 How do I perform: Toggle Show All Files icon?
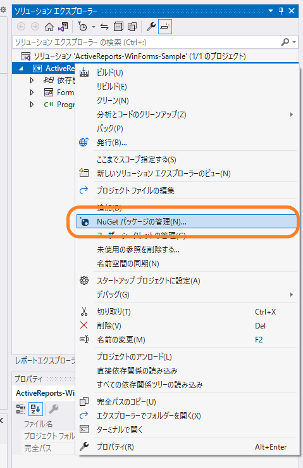tap(132, 27)
